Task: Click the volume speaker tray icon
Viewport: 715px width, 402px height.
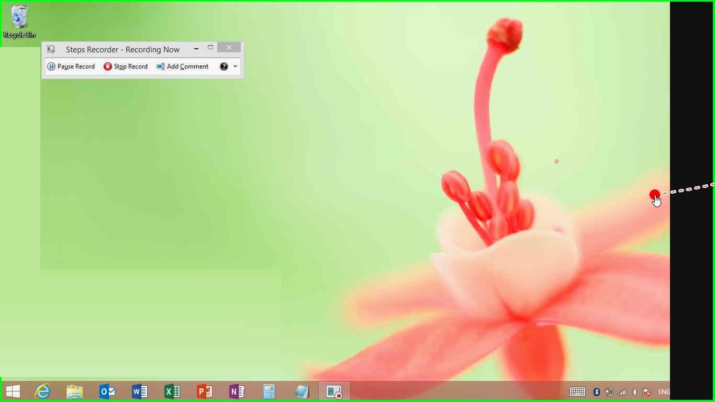Action: point(634,392)
